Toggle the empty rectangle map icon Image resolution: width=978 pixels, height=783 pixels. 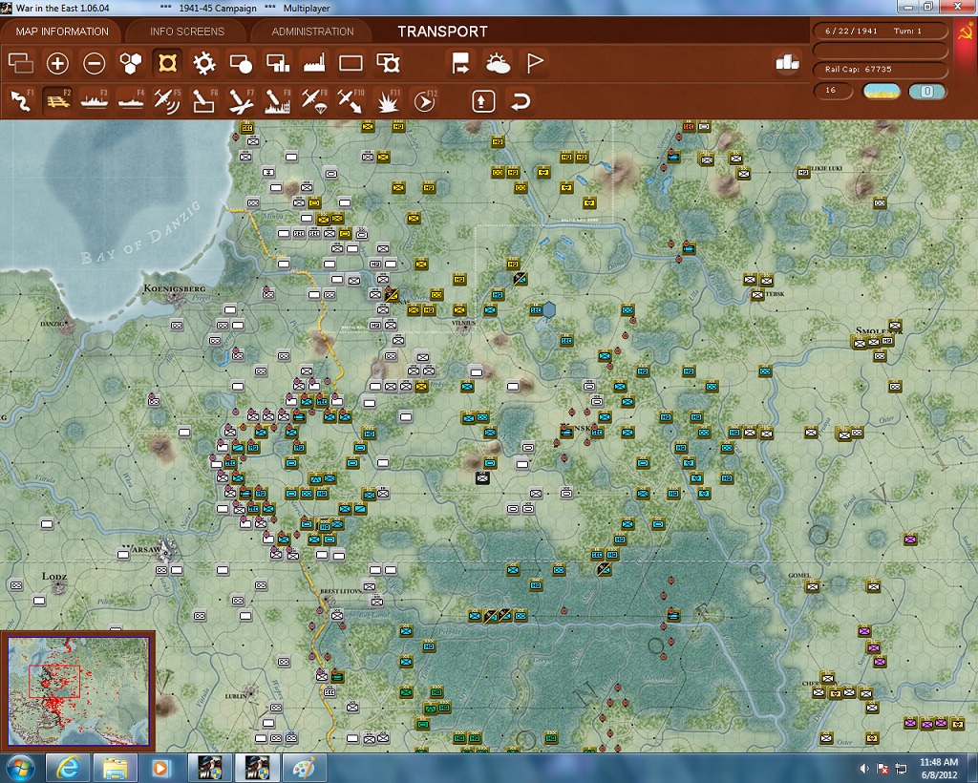pos(351,63)
